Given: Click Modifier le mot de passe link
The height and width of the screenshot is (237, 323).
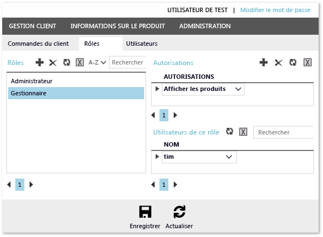Looking at the screenshot, I should click(275, 10).
